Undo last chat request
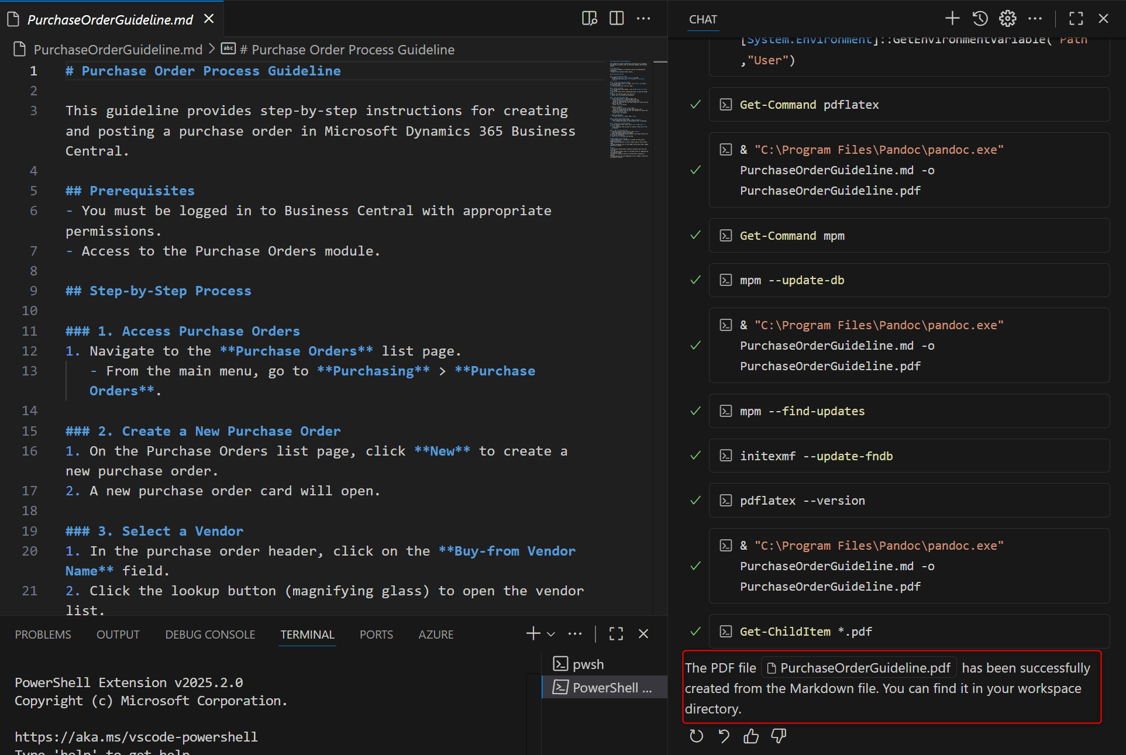This screenshot has height=755, width=1126. coord(724,736)
